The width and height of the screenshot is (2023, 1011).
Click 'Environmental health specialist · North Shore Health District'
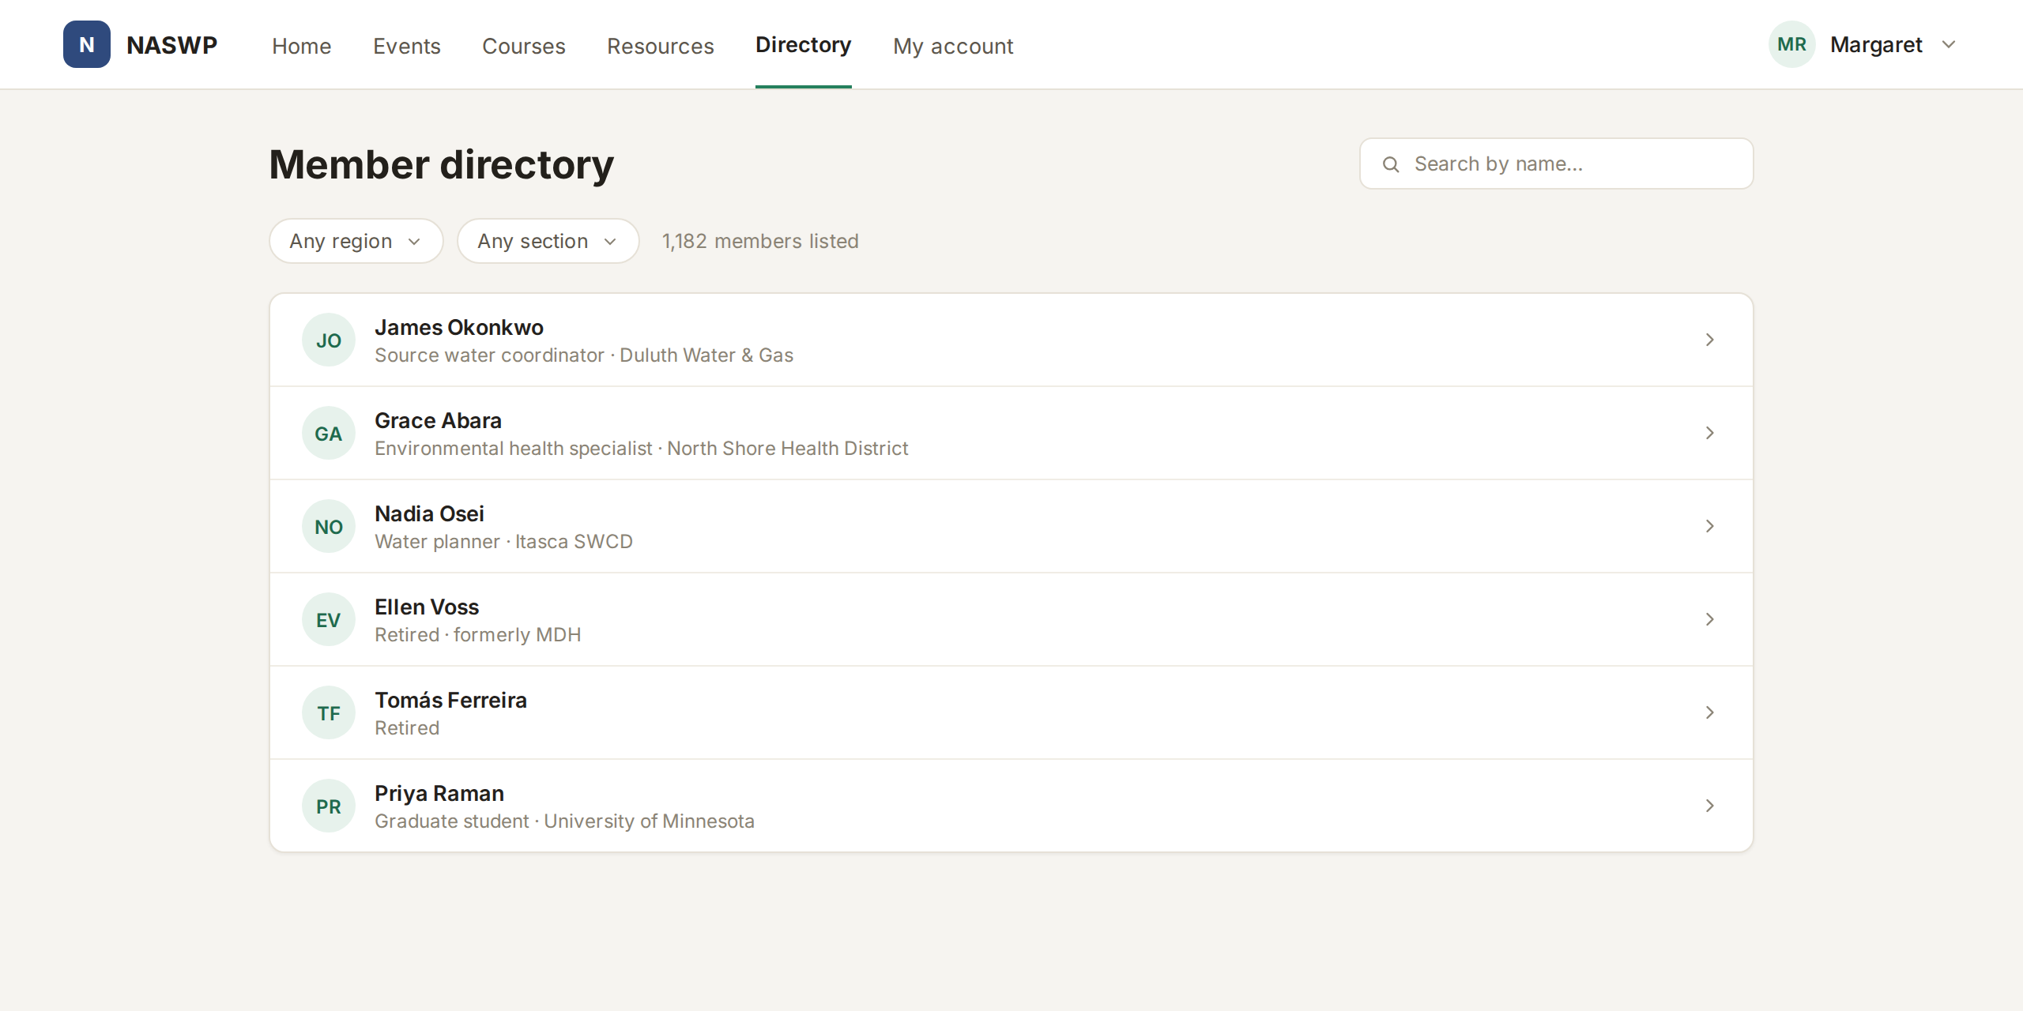tap(642, 449)
